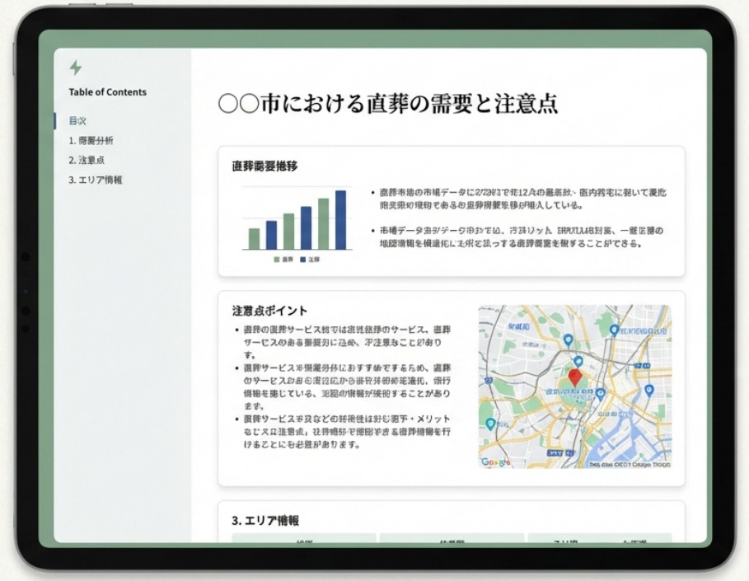Click the green legend swatch under the chart
Image resolution: width=749 pixels, height=581 pixels.
tap(277, 260)
